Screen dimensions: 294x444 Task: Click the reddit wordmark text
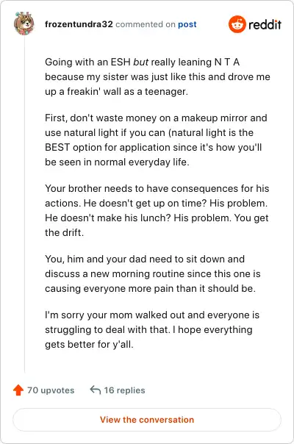tap(265, 24)
